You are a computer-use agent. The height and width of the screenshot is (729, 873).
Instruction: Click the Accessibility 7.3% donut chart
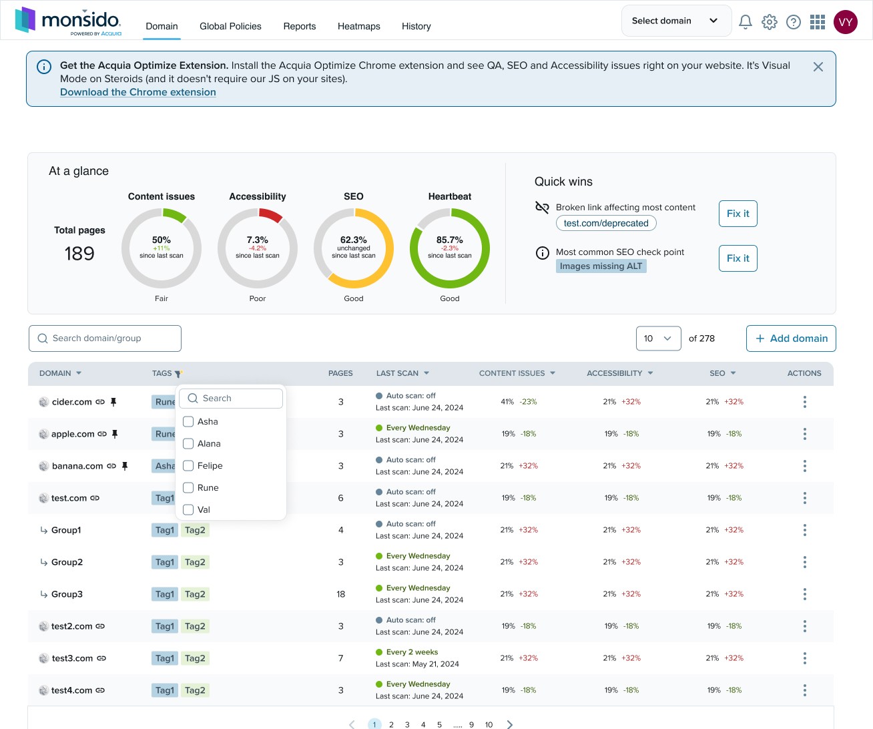[x=258, y=248]
